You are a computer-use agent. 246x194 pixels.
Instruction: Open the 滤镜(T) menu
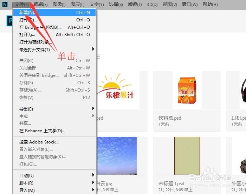click(135, 4)
